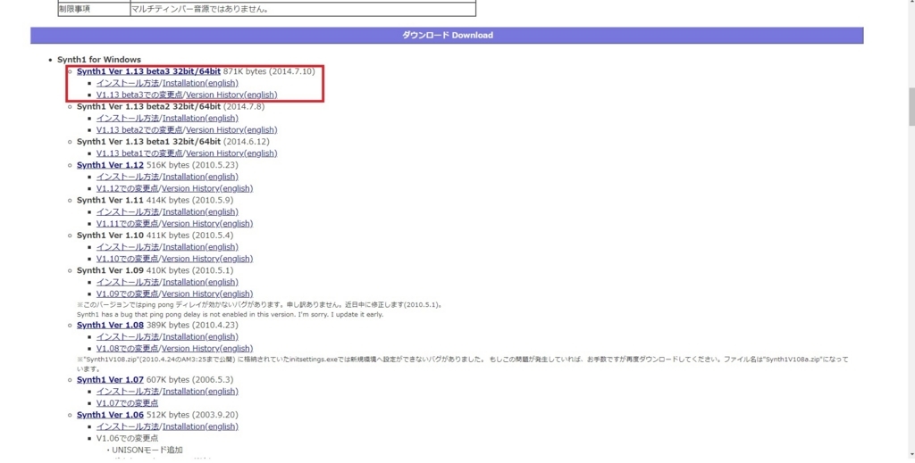Screen dimensions: 915x463
Task: Open Version History(english) beside V1.13 beta1での変更点
Action: click(231, 153)
